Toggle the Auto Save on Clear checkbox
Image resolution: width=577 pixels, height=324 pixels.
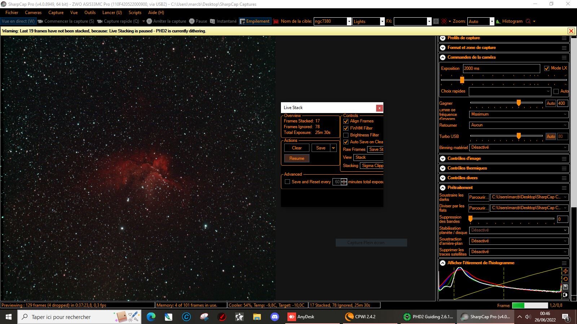click(x=346, y=142)
